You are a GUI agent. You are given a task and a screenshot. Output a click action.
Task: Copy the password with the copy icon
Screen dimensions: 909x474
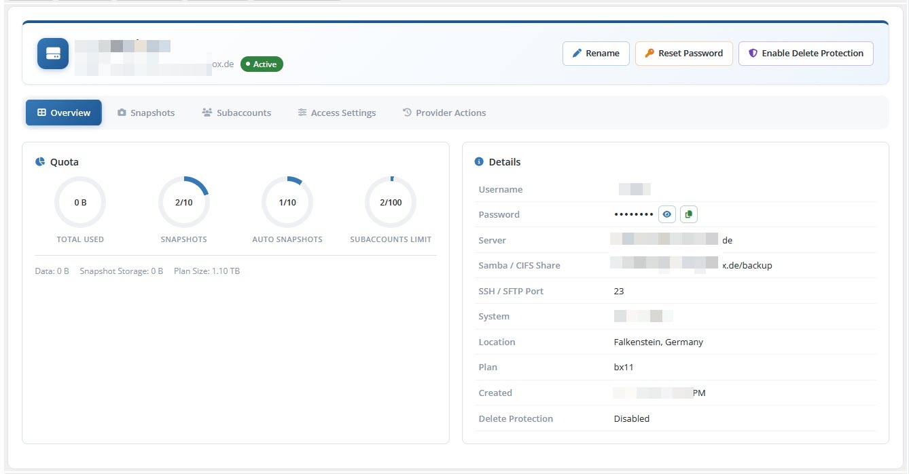pos(689,214)
